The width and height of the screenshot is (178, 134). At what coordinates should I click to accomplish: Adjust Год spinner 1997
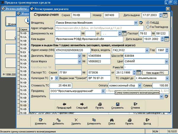click(167, 50)
